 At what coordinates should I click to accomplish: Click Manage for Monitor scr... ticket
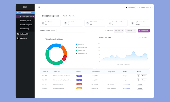pos(144,76)
